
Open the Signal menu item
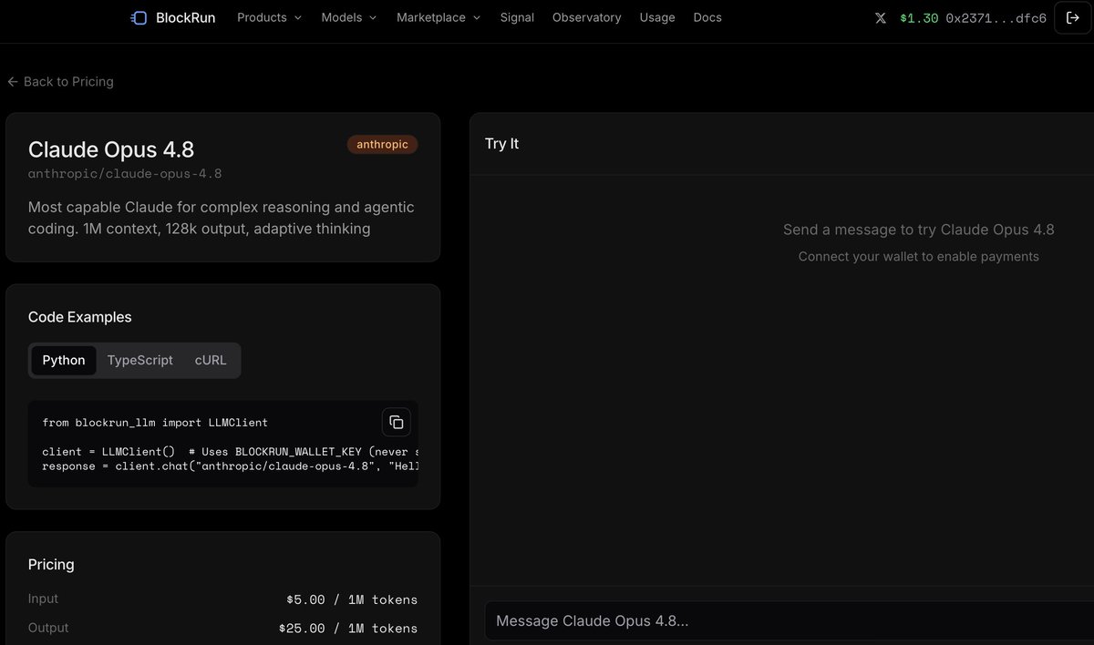(x=517, y=17)
